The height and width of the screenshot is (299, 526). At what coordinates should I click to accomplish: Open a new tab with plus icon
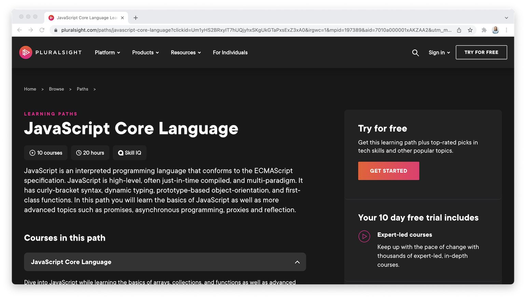click(x=136, y=18)
